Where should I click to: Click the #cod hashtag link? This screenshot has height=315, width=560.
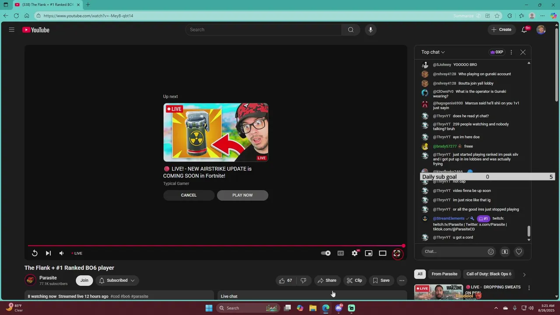[115, 296]
